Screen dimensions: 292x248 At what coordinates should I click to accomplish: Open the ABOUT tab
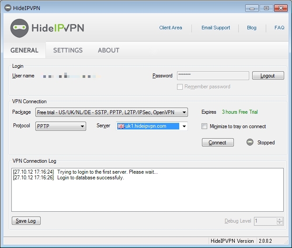108,50
